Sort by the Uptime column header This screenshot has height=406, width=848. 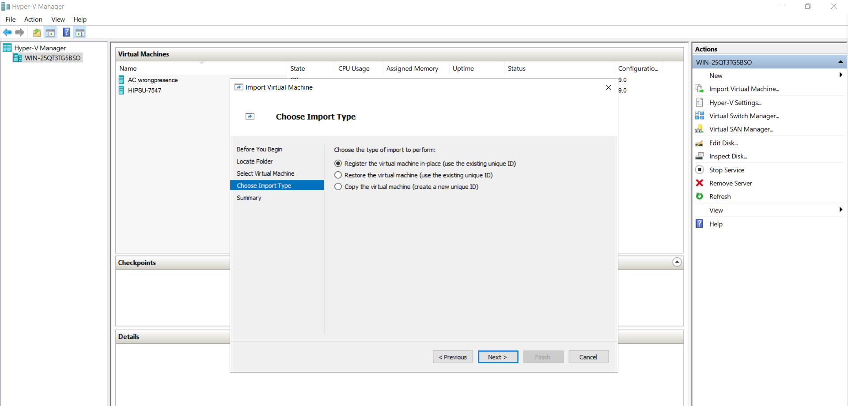coord(477,68)
